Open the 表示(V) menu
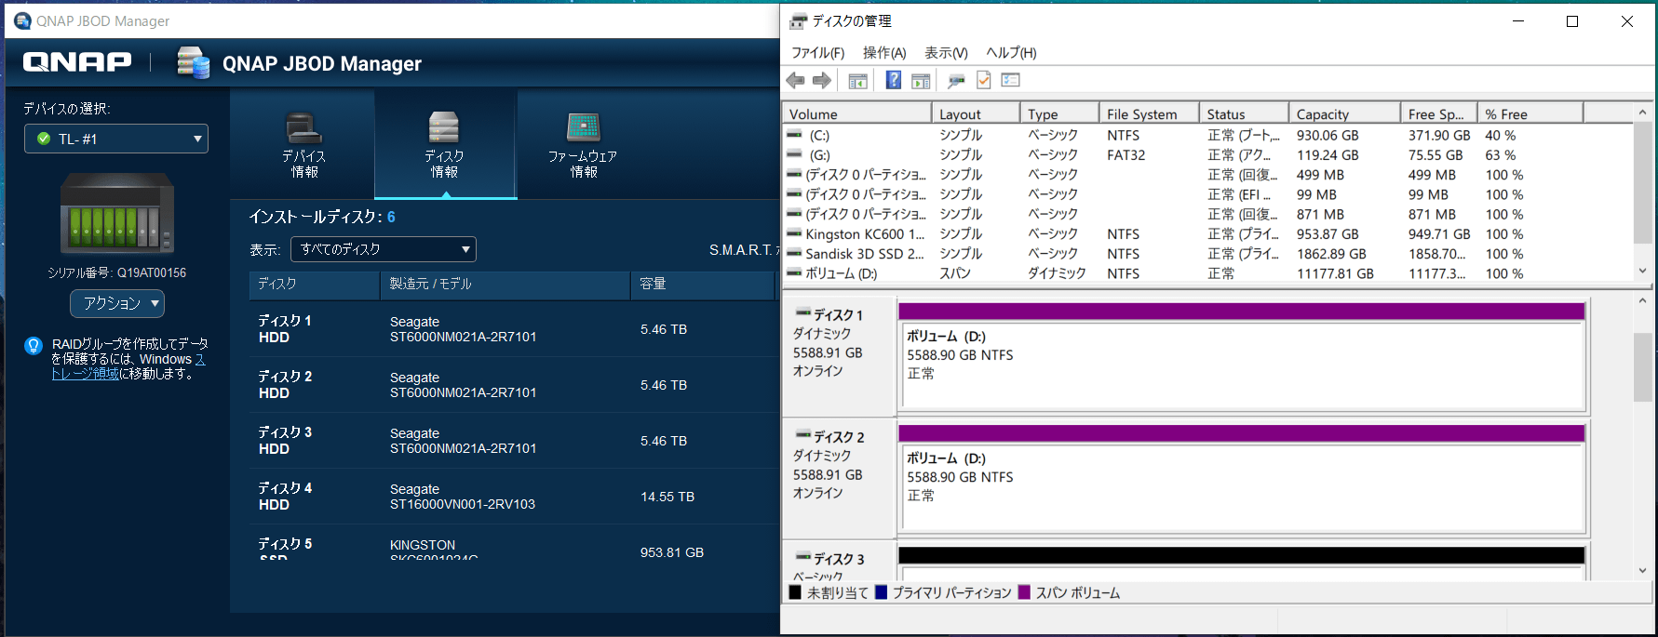Screen dimensions: 1658x637 pos(946,53)
